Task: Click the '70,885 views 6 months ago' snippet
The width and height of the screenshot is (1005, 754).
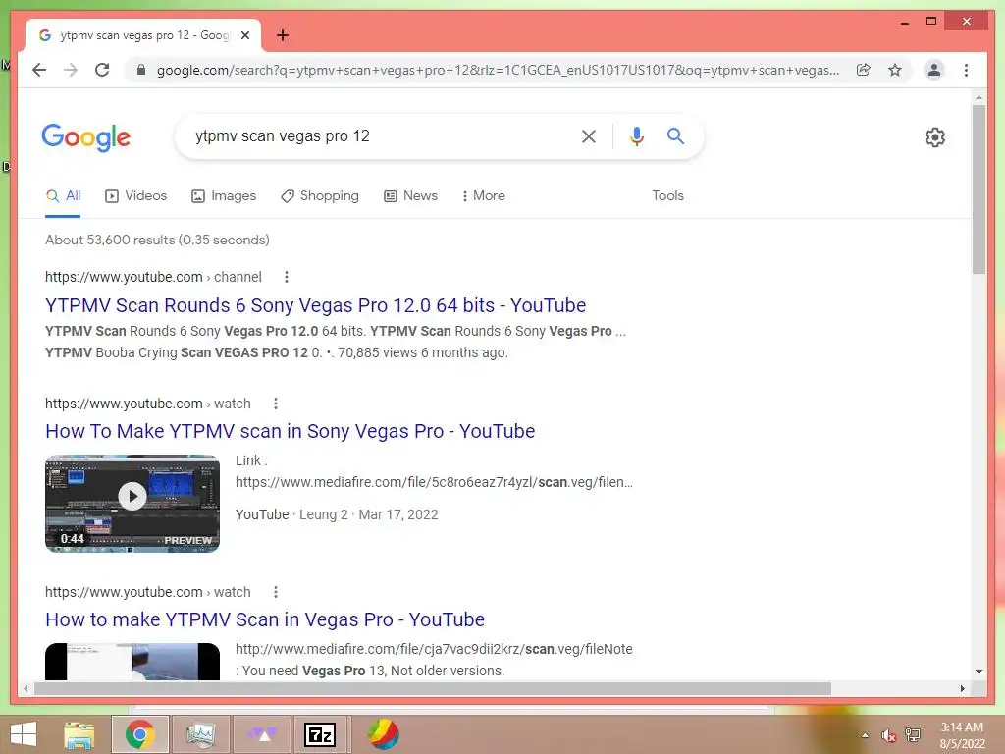Action: [x=422, y=352]
